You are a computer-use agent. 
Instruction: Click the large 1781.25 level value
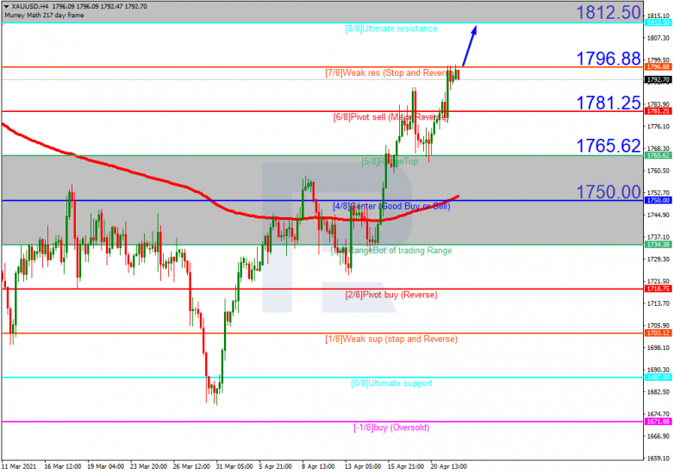coord(608,103)
